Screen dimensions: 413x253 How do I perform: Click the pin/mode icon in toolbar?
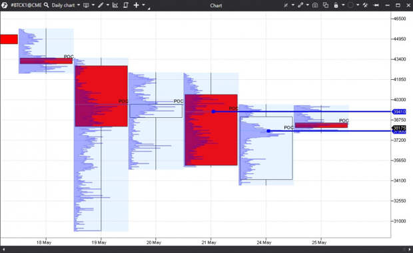[x=286, y=5]
